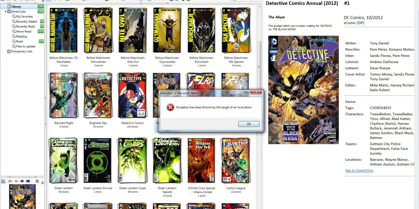Open the Read smart list
This screenshot has height=209, width=419.
pos(19,41)
